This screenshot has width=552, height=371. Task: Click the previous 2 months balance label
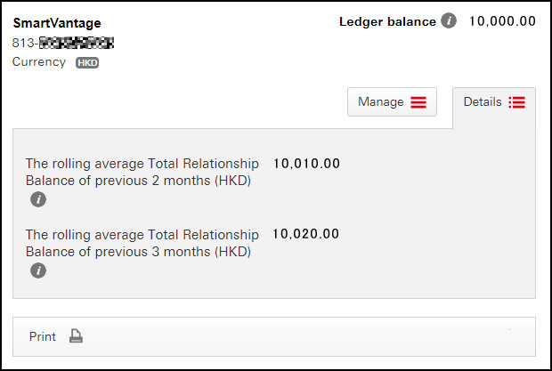click(142, 172)
